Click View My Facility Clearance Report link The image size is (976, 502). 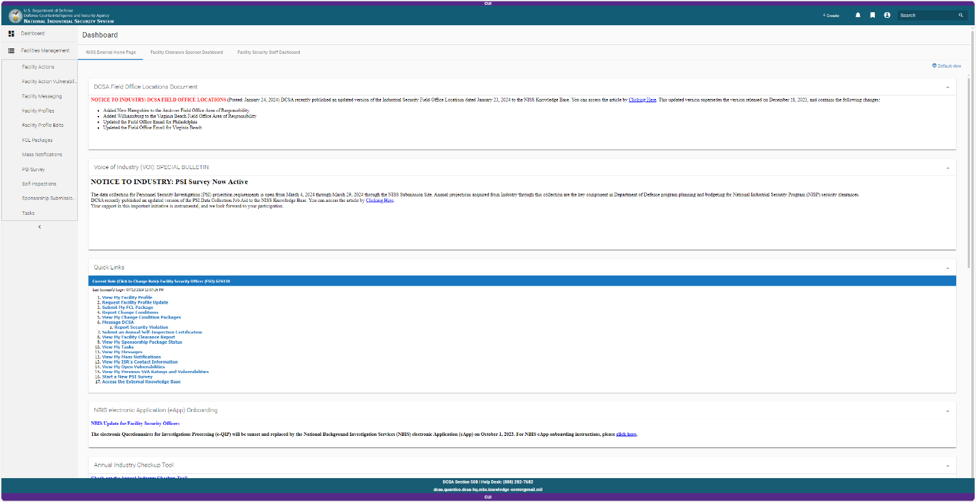tap(139, 337)
